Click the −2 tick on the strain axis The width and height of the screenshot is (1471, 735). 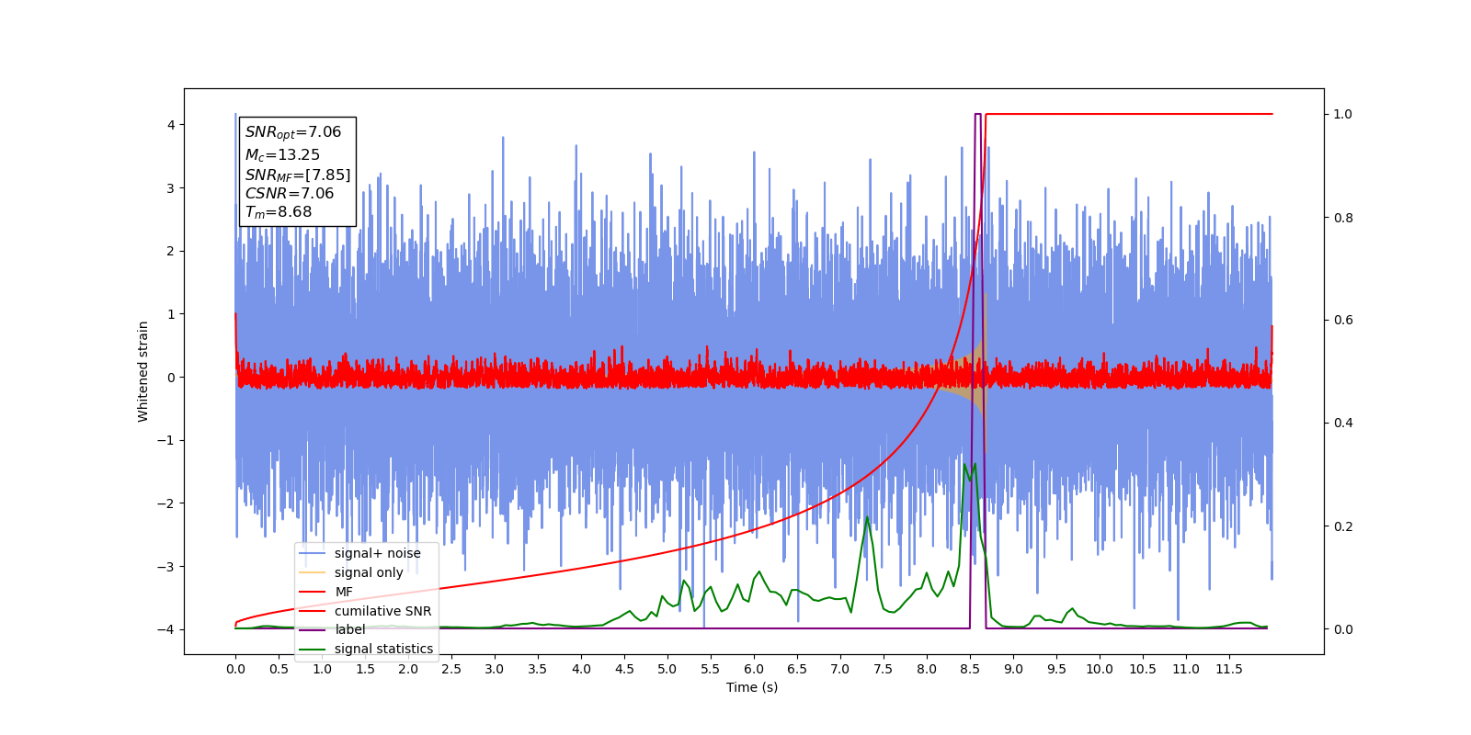[166, 503]
